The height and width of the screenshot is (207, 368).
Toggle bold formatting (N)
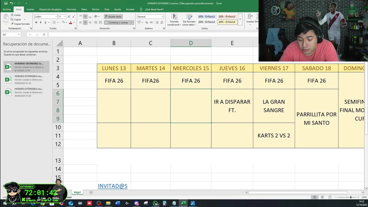(36, 22)
